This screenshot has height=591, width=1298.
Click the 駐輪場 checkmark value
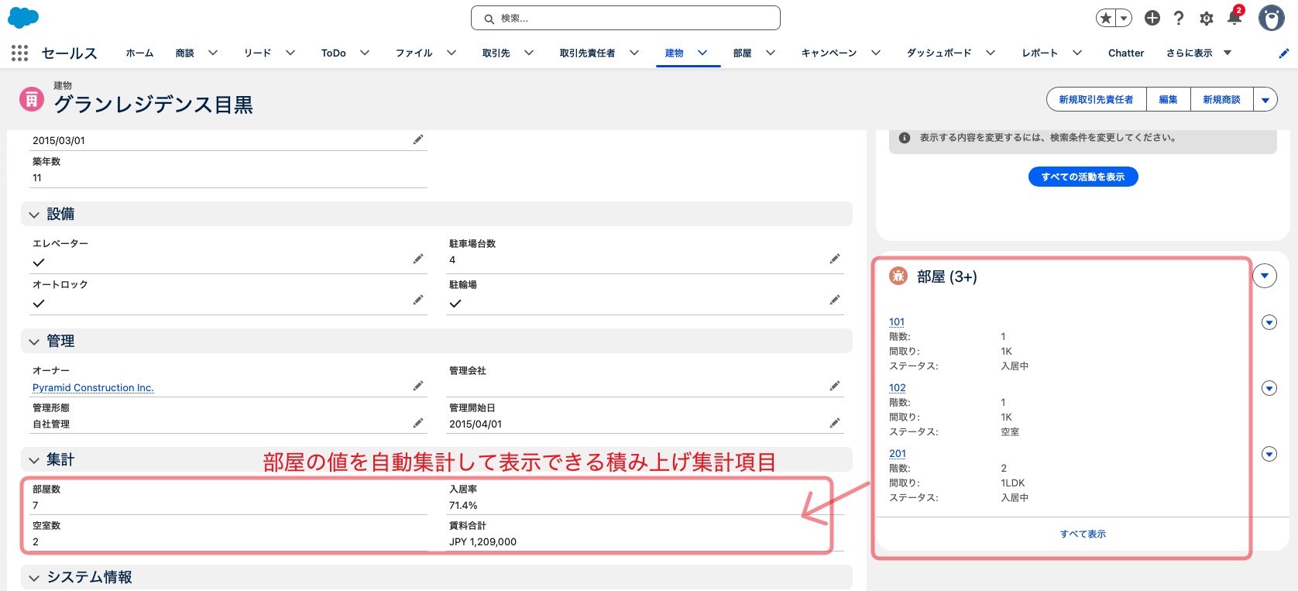pos(455,304)
